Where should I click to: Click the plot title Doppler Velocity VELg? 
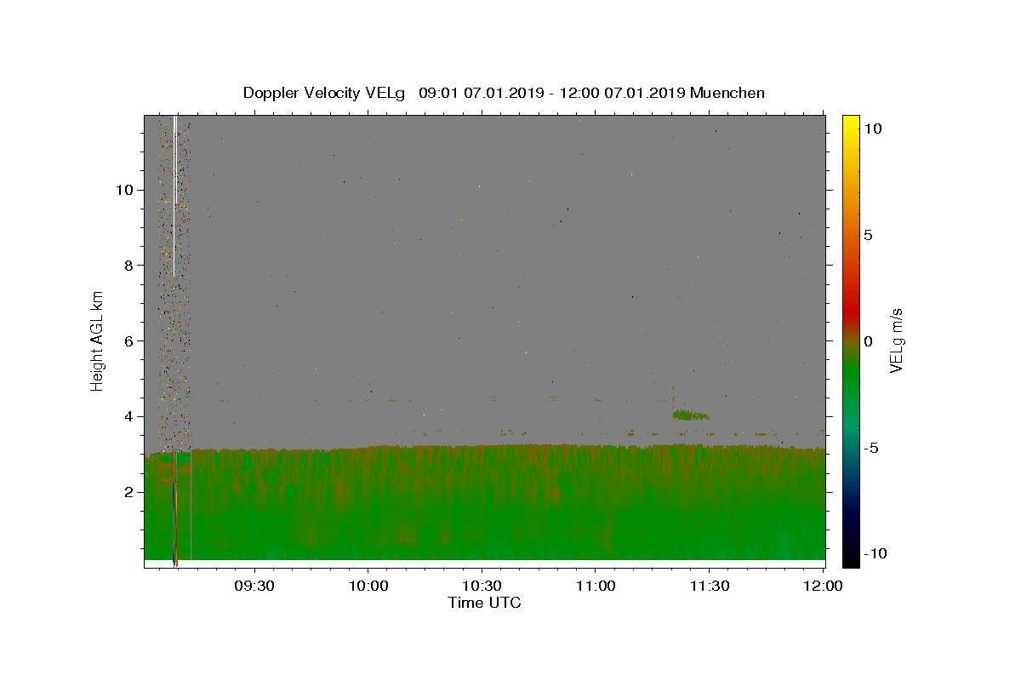[x=324, y=93]
